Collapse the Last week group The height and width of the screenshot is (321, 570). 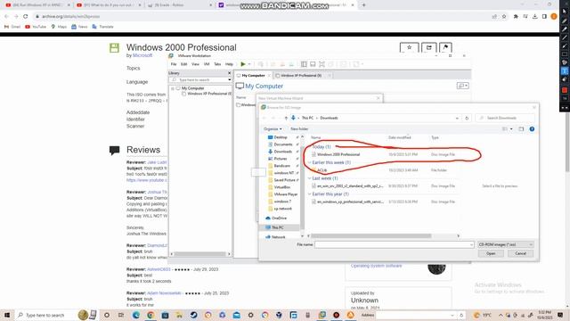click(x=309, y=178)
